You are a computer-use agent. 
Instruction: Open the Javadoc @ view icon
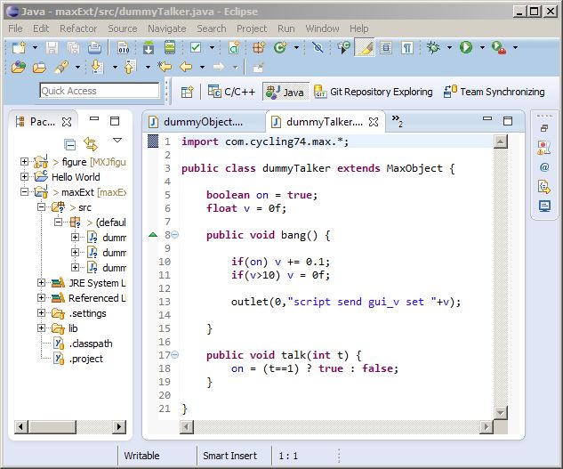point(544,166)
